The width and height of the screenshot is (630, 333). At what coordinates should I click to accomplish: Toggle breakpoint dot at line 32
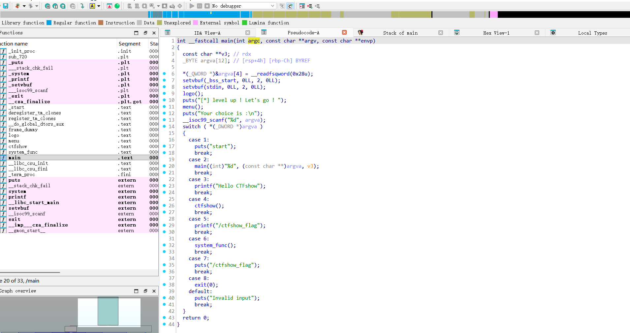[164, 245]
